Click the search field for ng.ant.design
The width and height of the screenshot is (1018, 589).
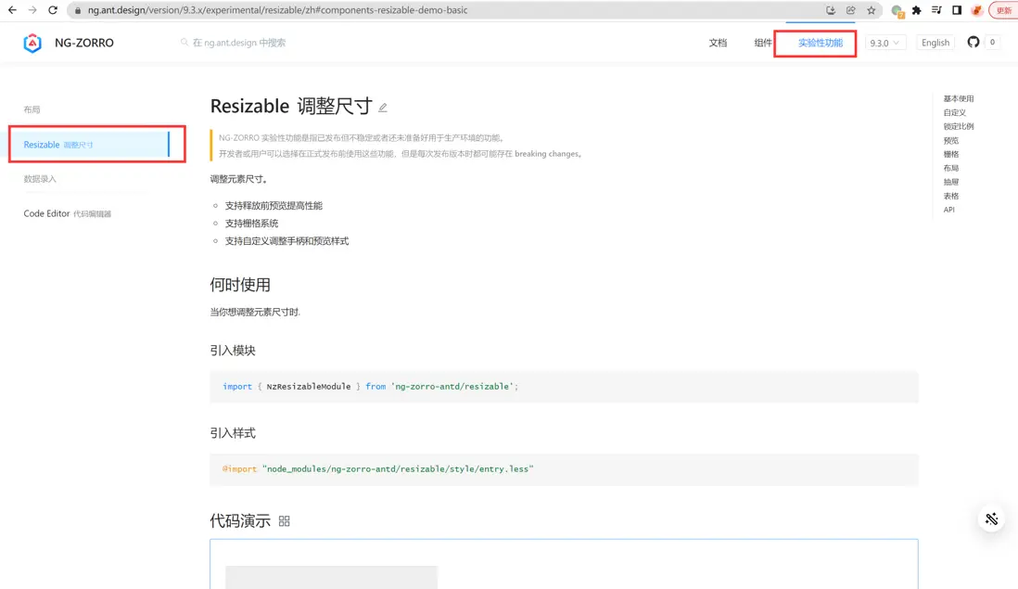pos(239,43)
